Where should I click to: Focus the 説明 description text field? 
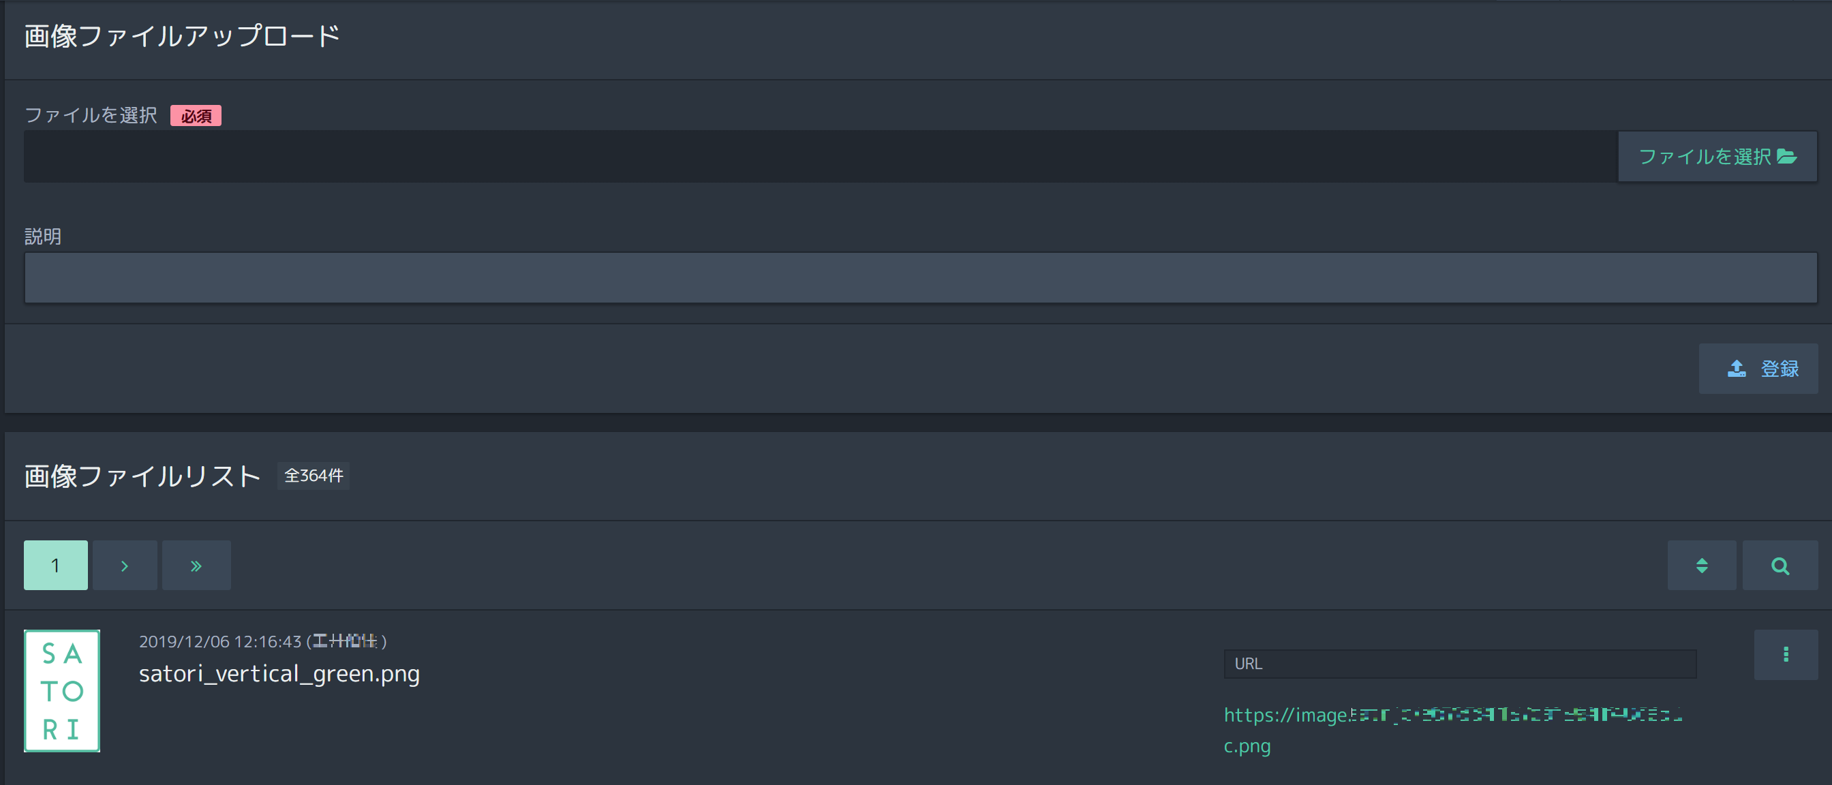(x=920, y=278)
